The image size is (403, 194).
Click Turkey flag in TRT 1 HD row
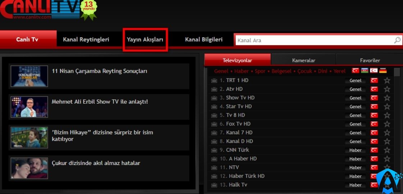pos(374,80)
